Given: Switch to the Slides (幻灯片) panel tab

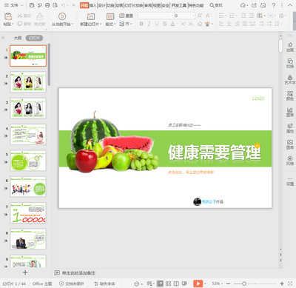Looking at the screenshot, I should point(34,38).
